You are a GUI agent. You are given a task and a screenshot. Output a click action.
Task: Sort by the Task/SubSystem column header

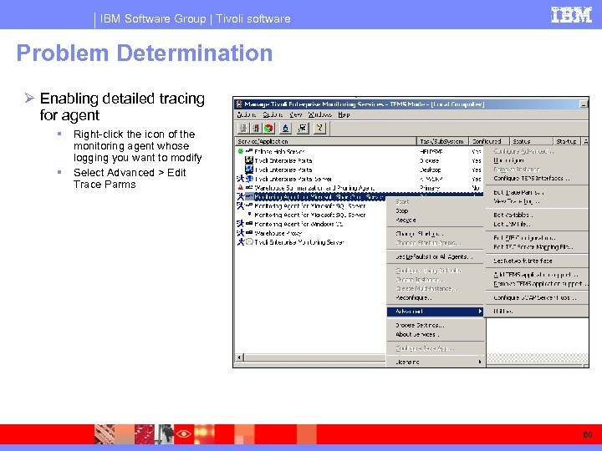(442, 141)
